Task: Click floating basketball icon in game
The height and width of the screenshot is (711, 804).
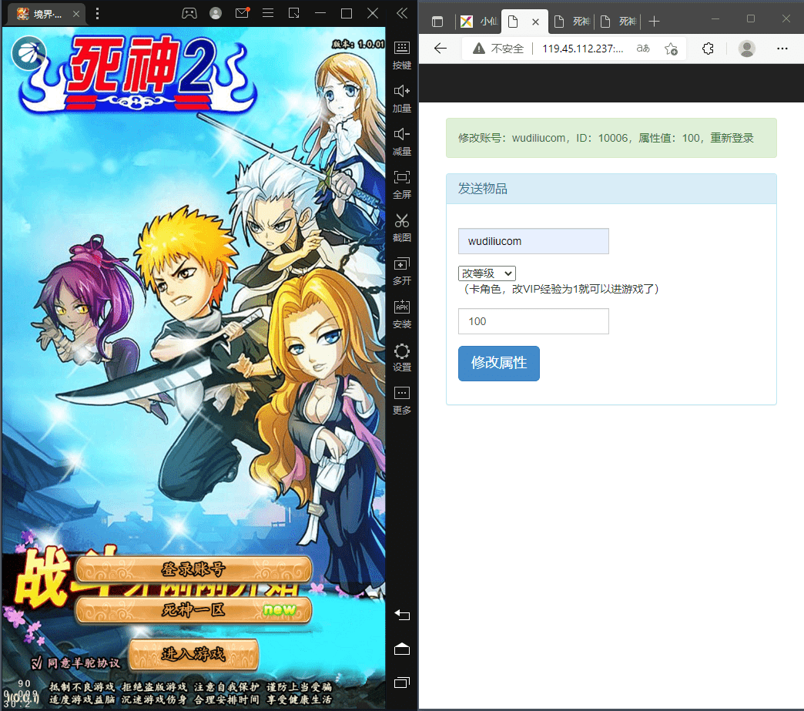Action: [x=28, y=53]
